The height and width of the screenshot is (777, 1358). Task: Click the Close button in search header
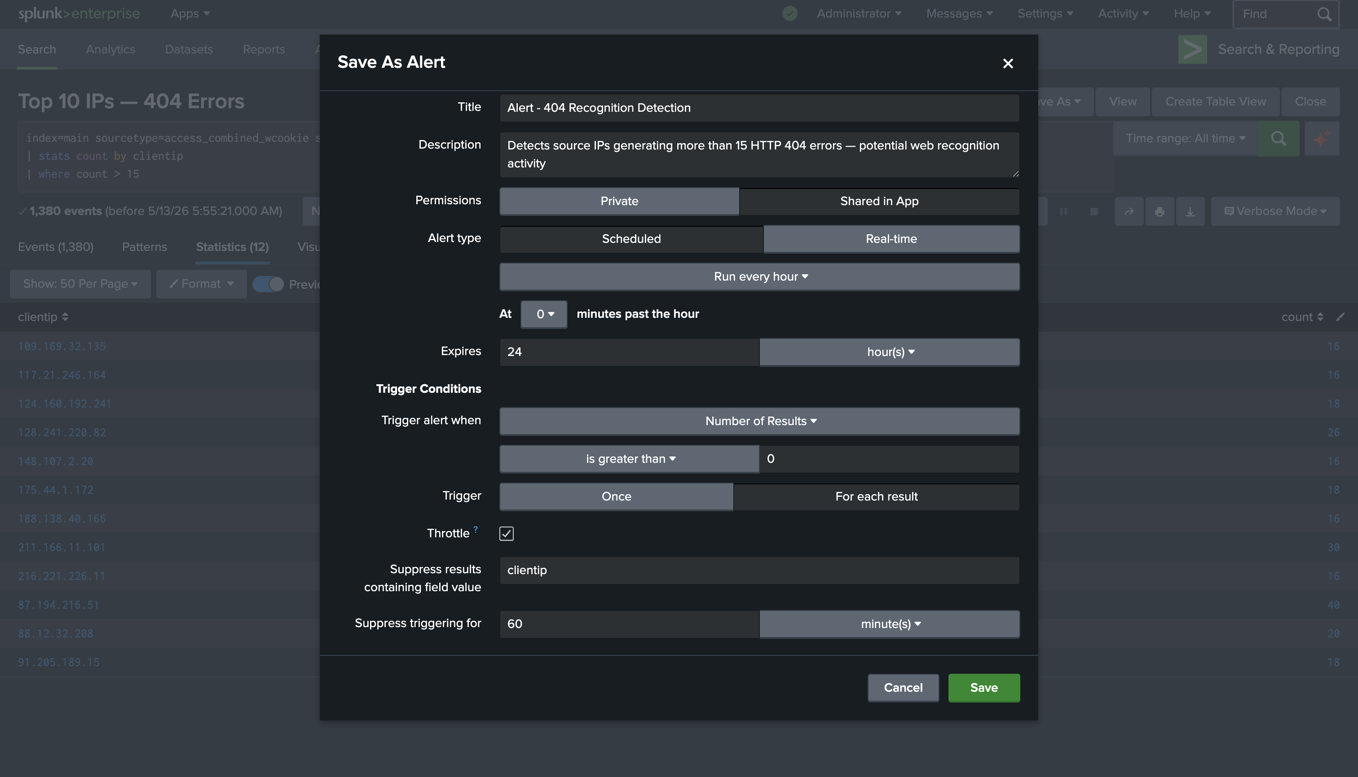click(1310, 101)
